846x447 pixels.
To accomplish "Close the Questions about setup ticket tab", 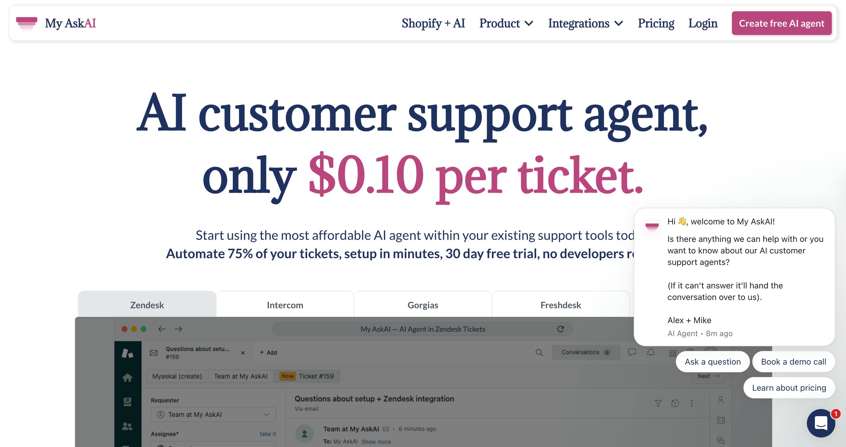I will (x=243, y=353).
